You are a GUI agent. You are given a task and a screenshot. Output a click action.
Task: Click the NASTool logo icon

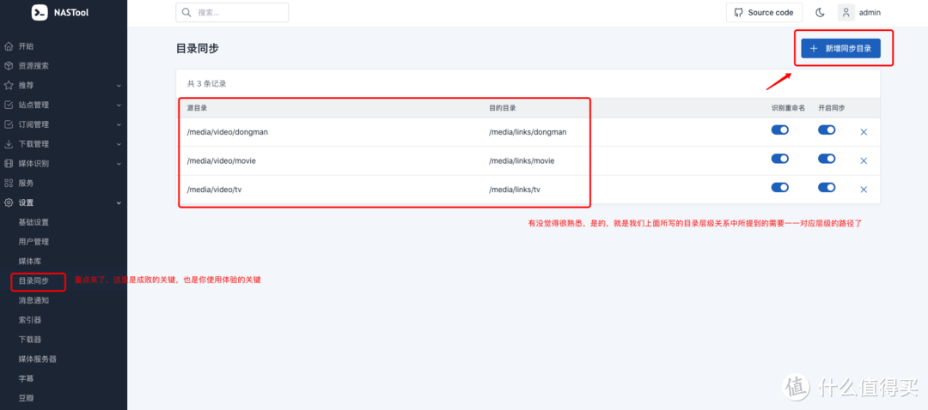(40, 13)
